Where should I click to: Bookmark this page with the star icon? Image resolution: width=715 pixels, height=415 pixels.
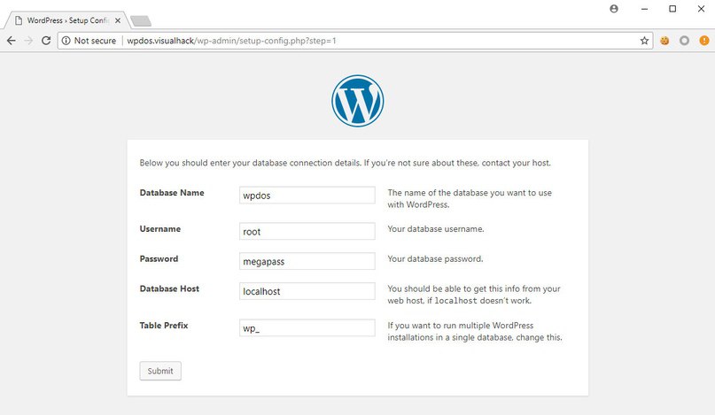click(645, 41)
